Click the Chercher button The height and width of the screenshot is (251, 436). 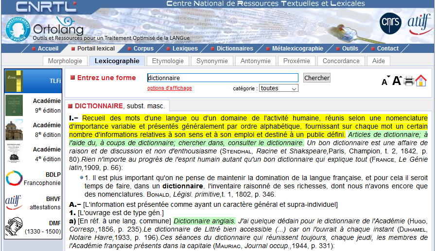click(317, 78)
